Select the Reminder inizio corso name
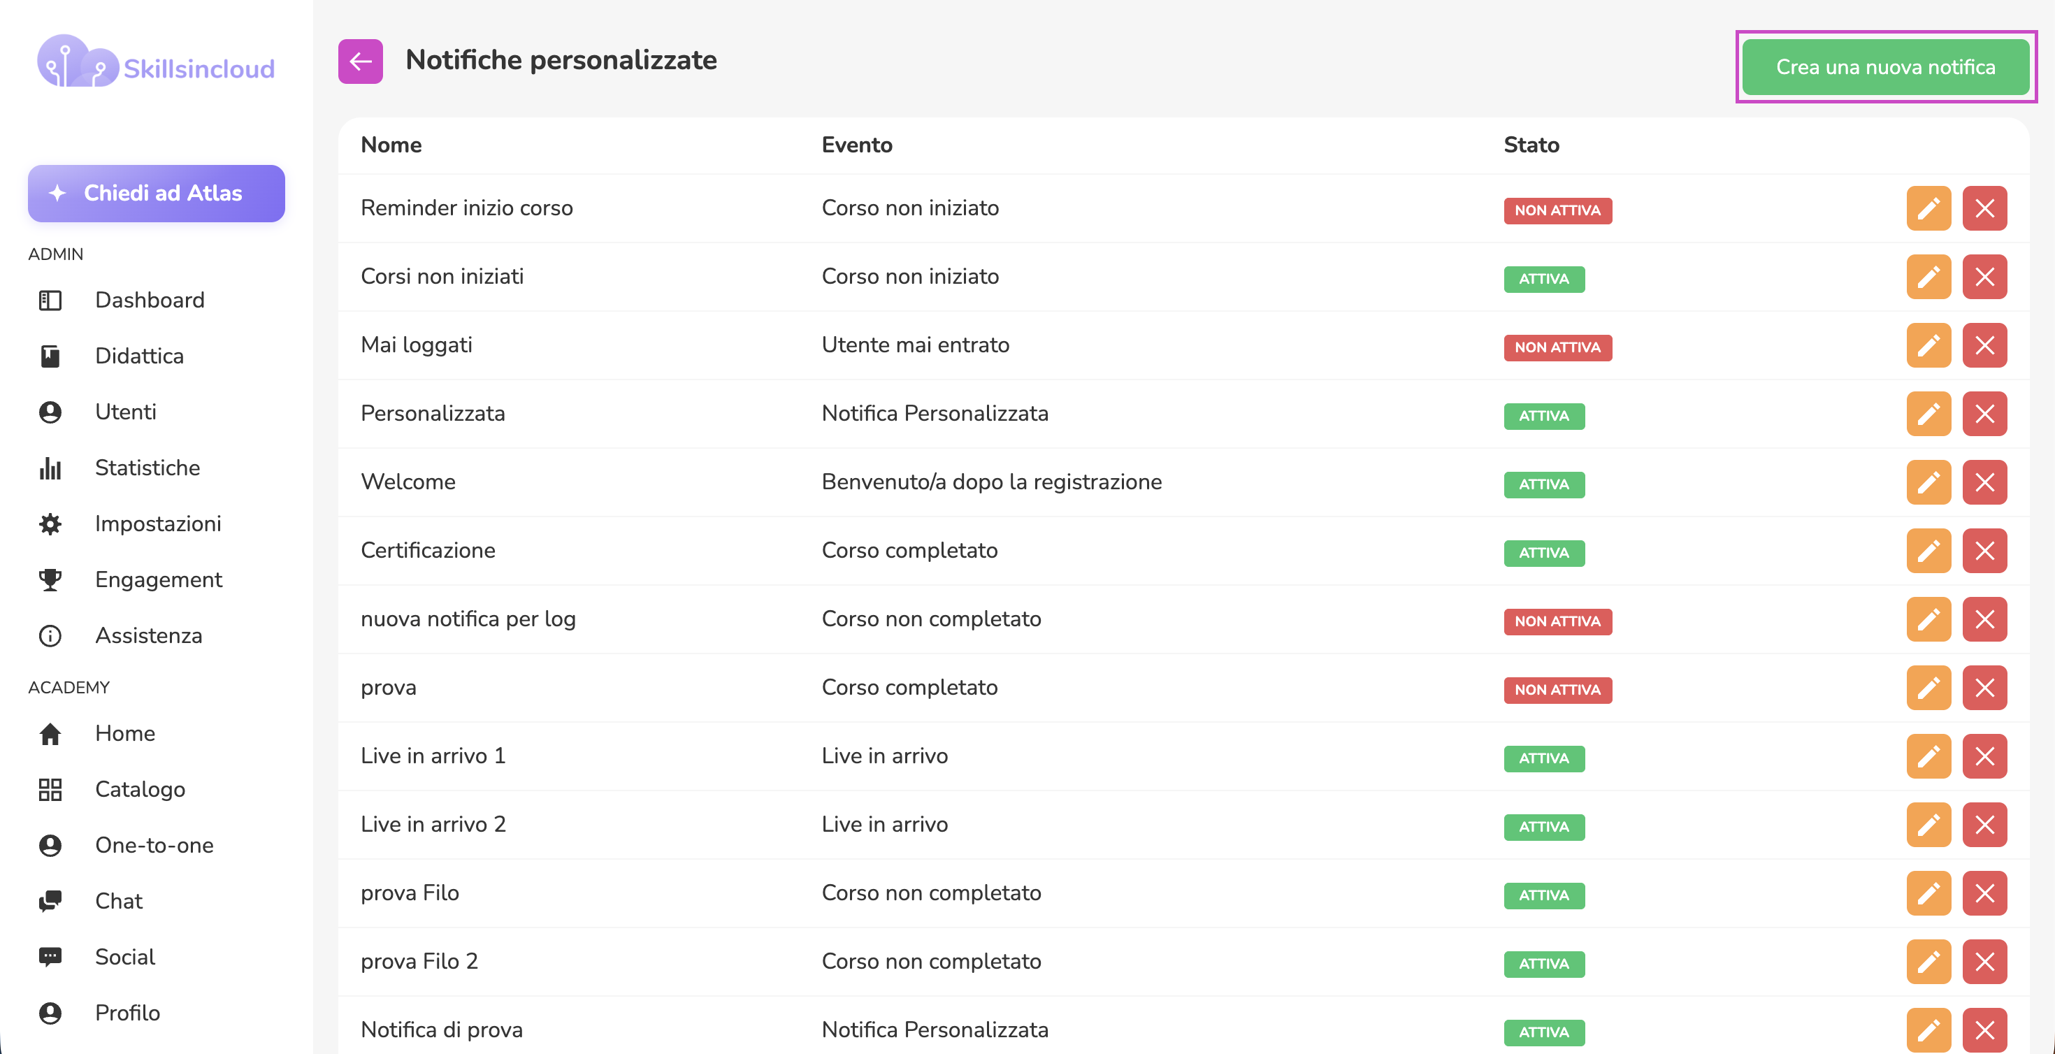 tap(467, 208)
